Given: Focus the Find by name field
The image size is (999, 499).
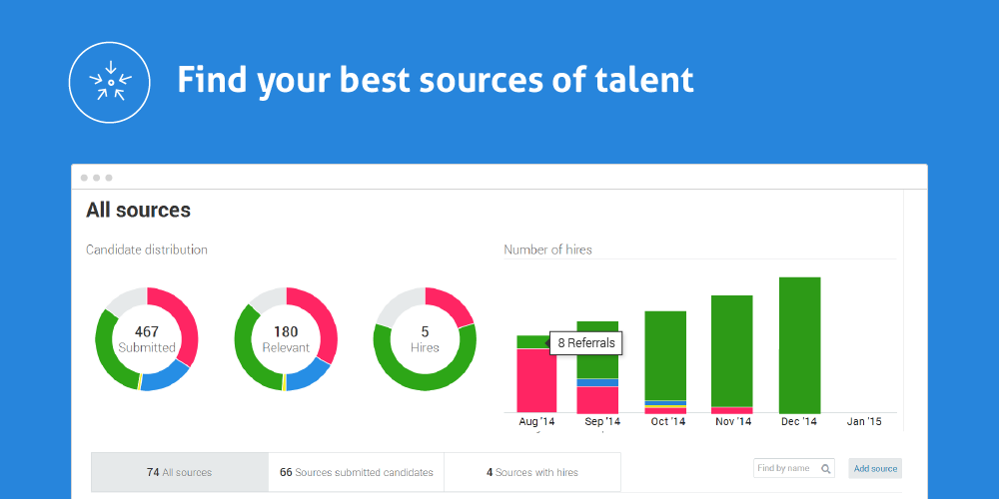Looking at the screenshot, I should (784, 468).
